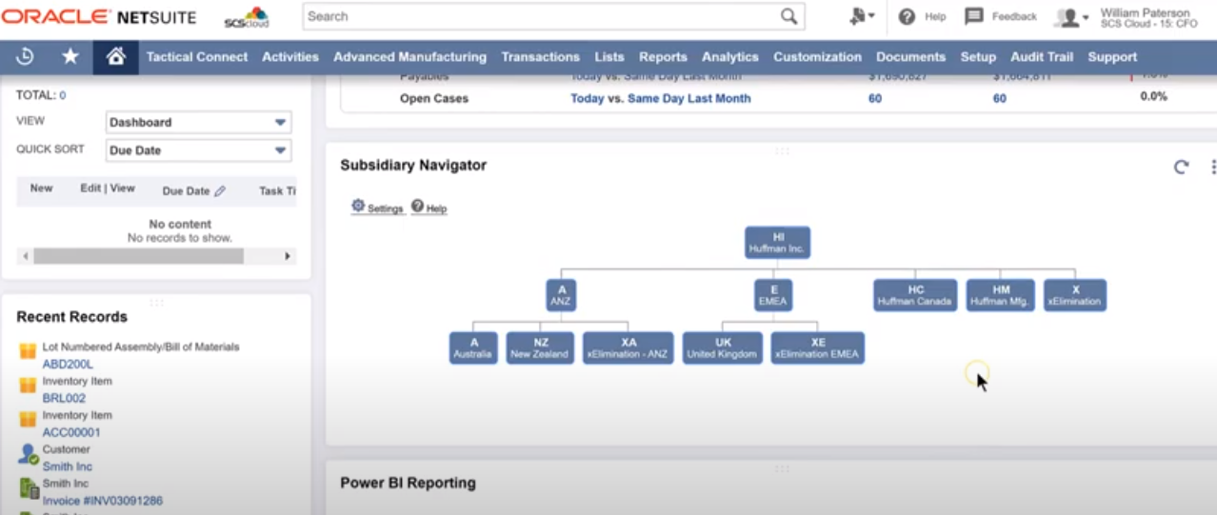Open the Smith Inc customer link
This screenshot has height=515, width=1217.
(68, 466)
